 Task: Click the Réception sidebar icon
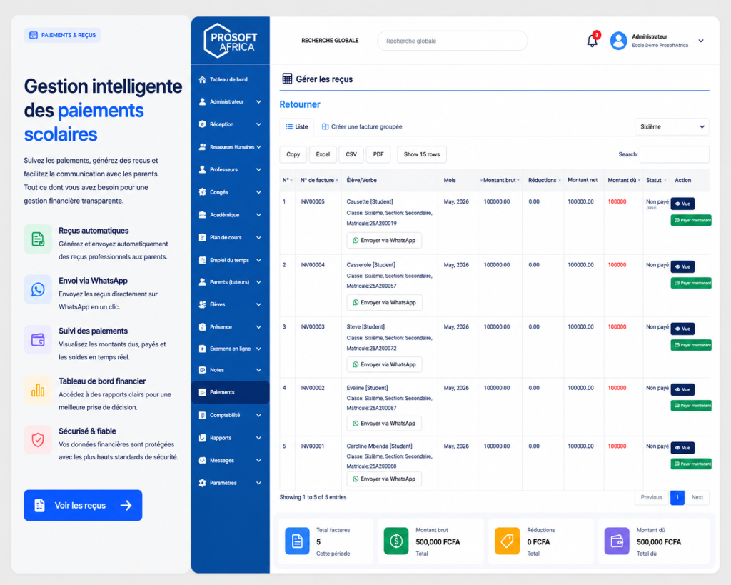tap(202, 124)
